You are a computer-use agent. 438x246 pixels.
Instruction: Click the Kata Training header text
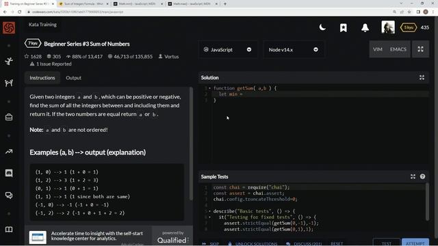tap(42, 25)
